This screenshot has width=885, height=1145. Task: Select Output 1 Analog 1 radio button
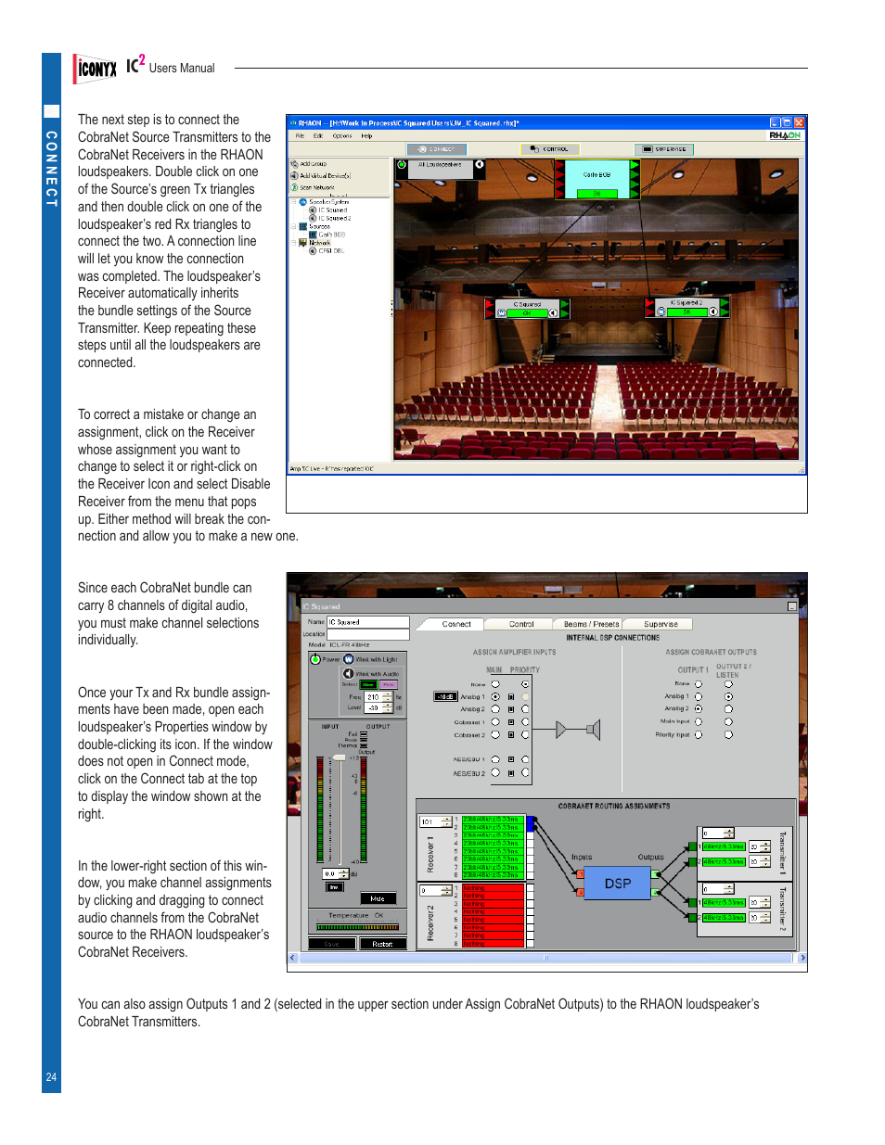tap(699, 696)
